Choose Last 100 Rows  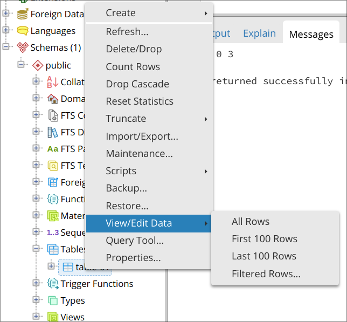pyautogui.click(x=275, y=256)
